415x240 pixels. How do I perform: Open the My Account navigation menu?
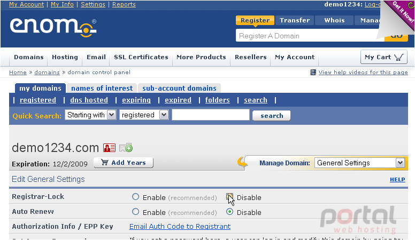[x=295, y=57]
